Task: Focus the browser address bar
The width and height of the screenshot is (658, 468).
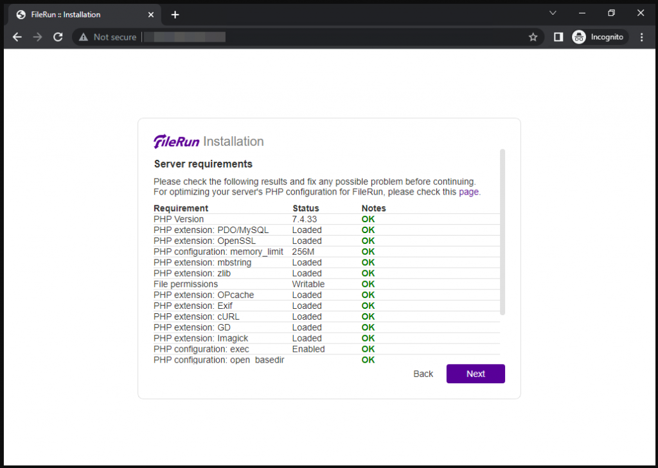Action: click(x=321, y=37)
